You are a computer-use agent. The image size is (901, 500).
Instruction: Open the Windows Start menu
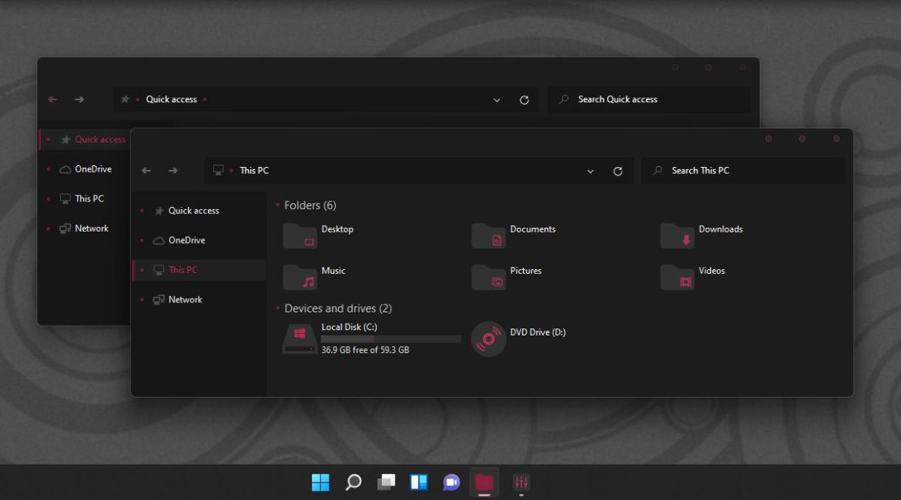320,482
